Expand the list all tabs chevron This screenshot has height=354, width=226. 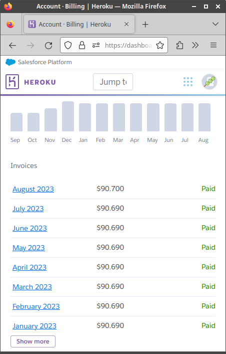pyautogui.click(x=215, y=24)
